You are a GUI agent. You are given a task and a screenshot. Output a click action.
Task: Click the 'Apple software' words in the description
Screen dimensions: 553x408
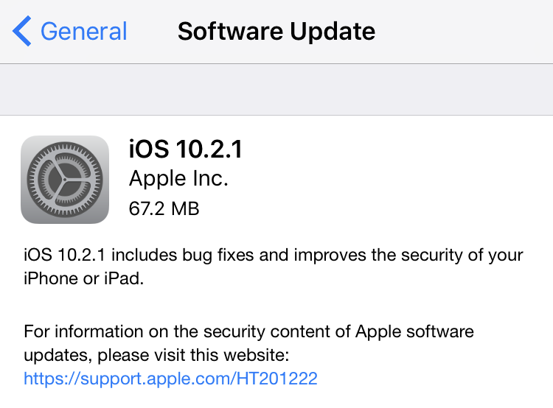414,331
